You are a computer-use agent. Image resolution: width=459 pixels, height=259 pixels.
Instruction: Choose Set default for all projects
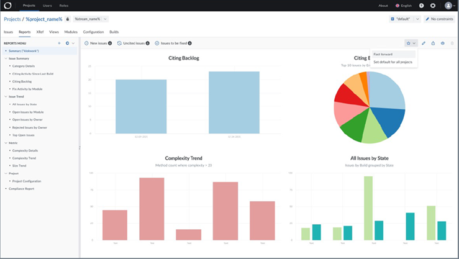click(x=393, y=62)
